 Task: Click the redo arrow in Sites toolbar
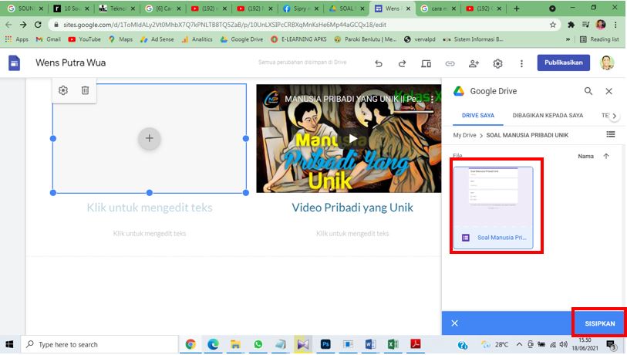[402, 63]
